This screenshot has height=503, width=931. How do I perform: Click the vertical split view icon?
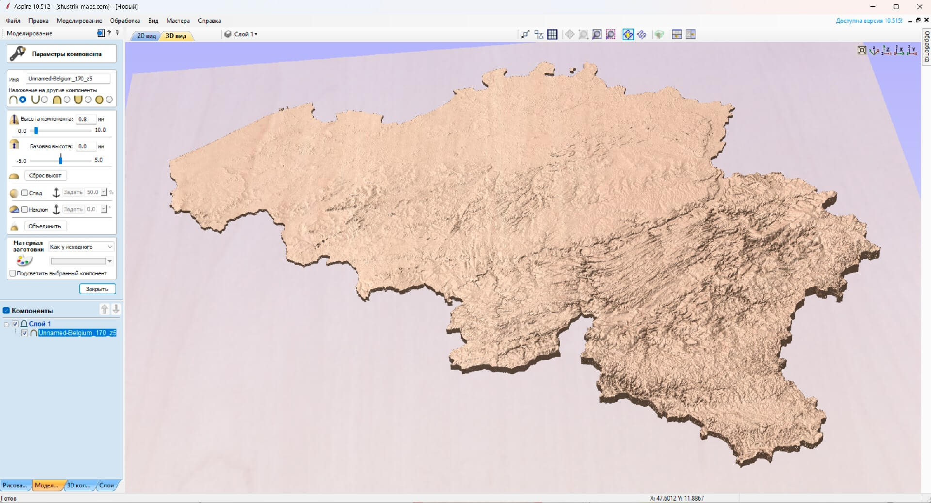[690, 34]
